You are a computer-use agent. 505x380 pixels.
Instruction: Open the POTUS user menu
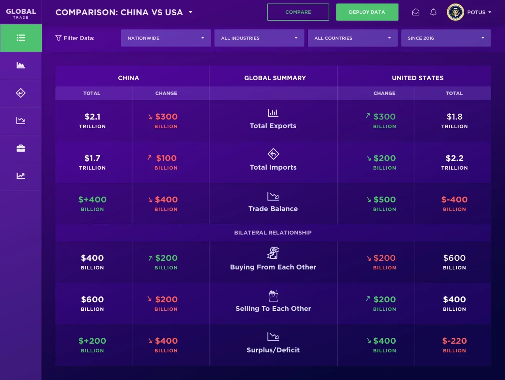click(x=479, y=12)
